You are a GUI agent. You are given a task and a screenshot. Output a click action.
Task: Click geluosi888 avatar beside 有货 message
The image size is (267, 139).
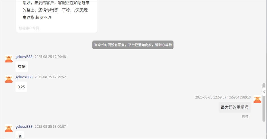9,59
